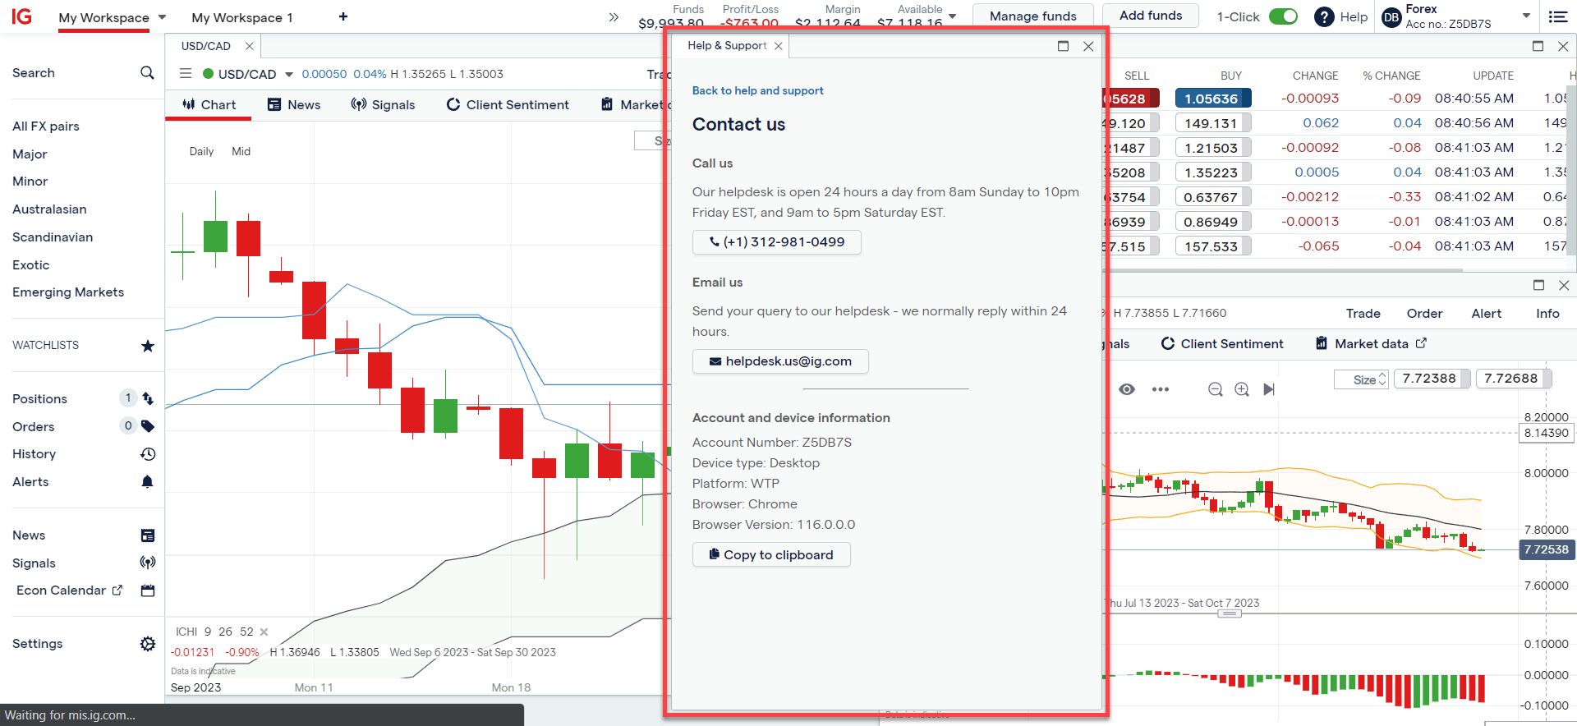Zoom in on the right chart
The width and height of the screenshot is (1577, 726).
pos(1242,389)
